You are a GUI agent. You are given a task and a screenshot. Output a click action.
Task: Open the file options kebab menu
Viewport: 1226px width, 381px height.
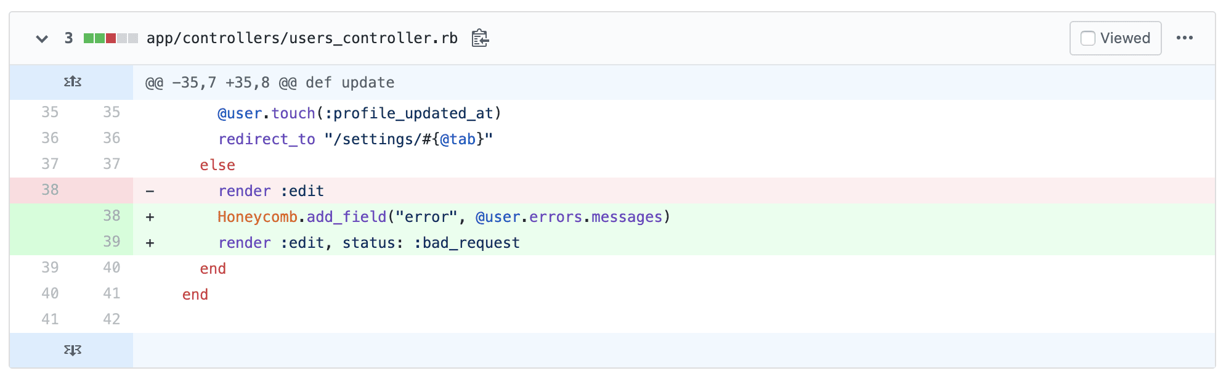(x=1185, y=38)
